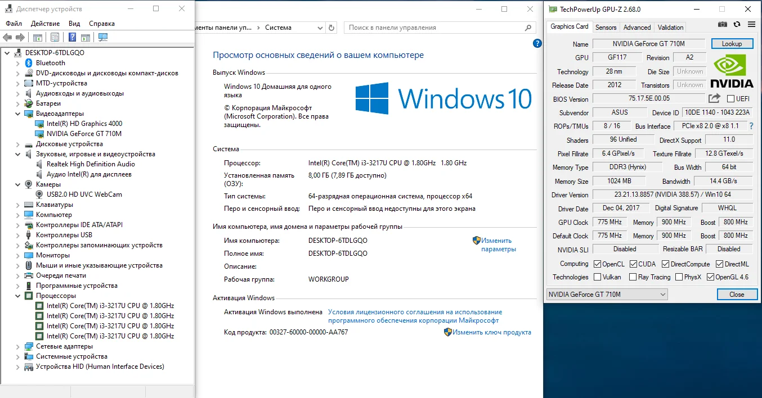
Task: Click Bluetooth icon in device tree
Action: click(x=30, y=63)
